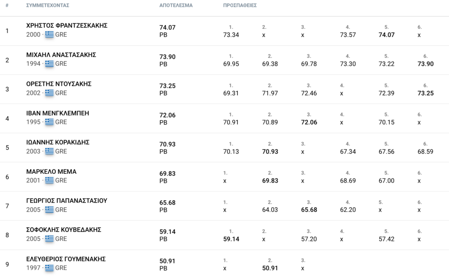Click the Greek flag beside ΙΩΑΝΝΗΣ ΚΟΡΑΚΙΔΗΣ
The width and height of the screenshot is (449, 277).
[49, 151]
